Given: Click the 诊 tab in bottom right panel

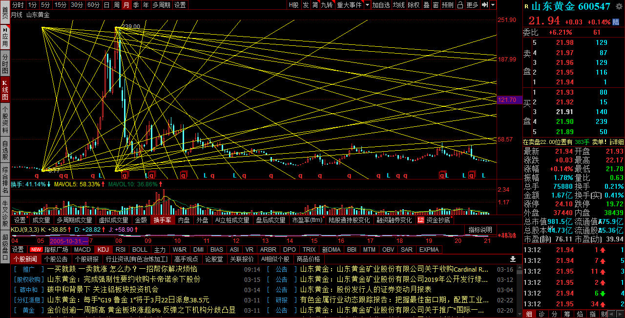Looking at the screenshot, I should click(542, 314).
